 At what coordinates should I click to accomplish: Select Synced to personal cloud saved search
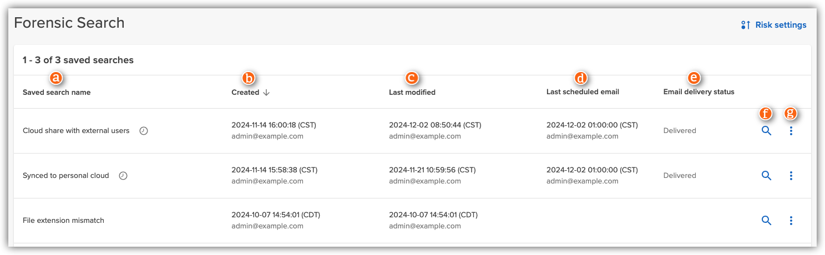click(66, 176)
